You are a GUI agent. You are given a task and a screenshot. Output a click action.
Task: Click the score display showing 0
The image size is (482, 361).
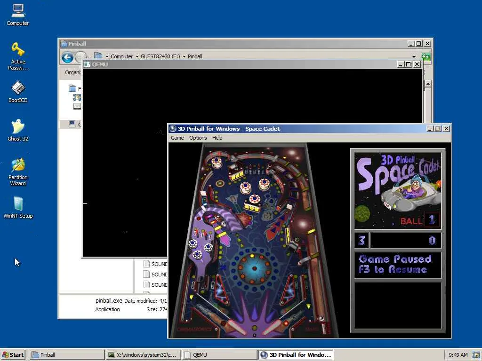pos(406,240)
